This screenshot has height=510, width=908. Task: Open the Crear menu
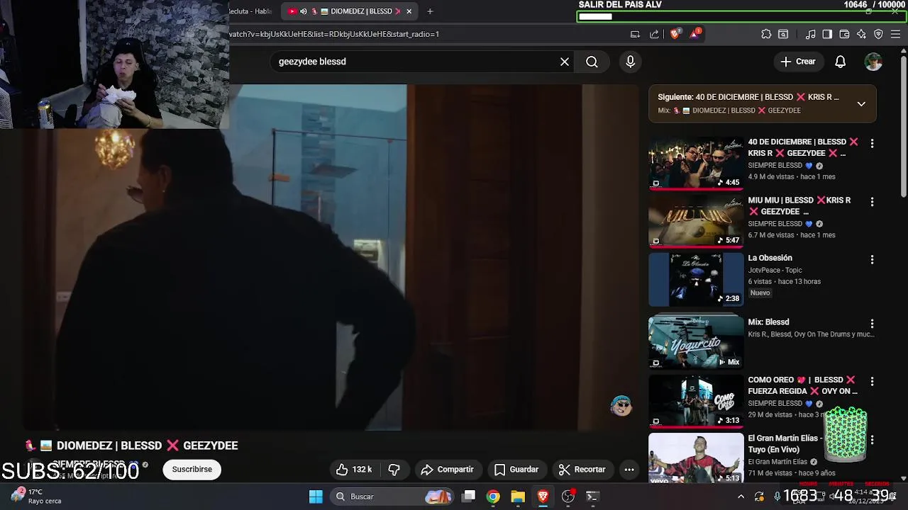click(798, 62)
